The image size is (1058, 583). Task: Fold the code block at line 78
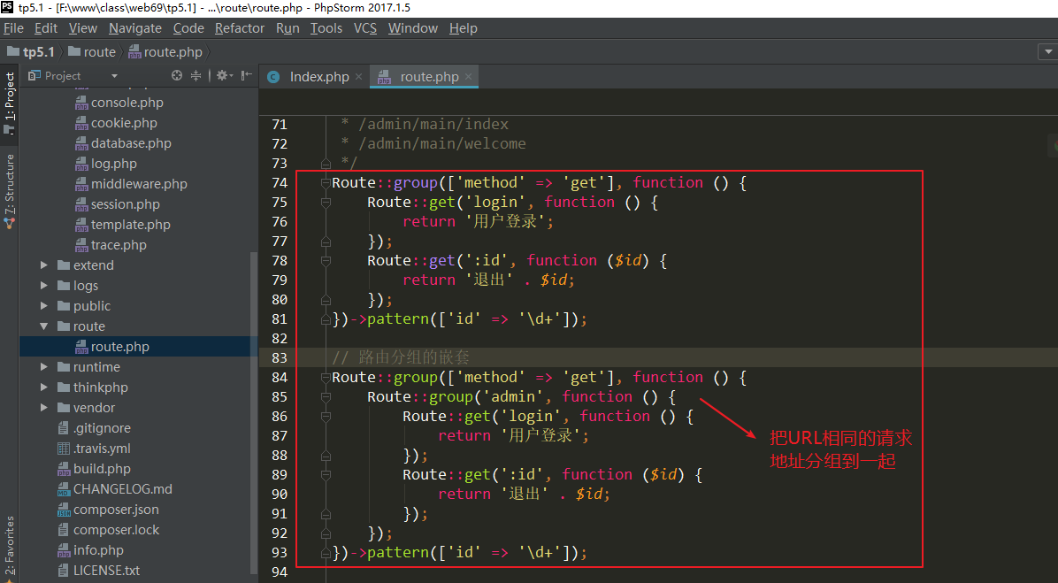(326, 260)
